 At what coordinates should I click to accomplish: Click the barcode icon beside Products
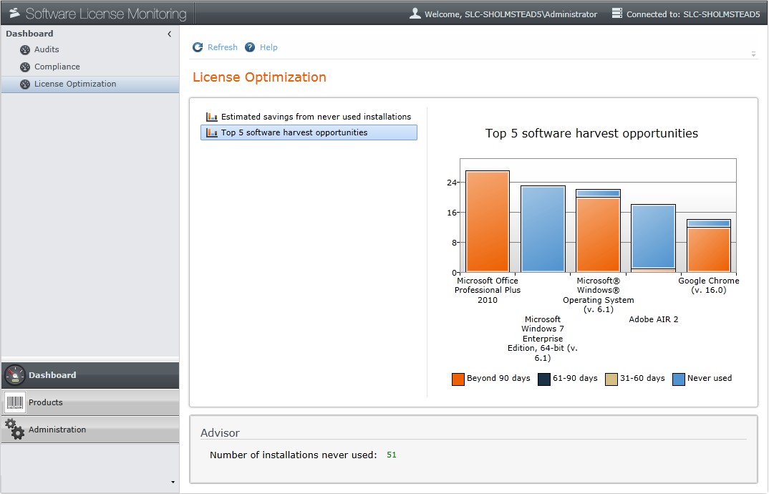pyautogui.click(x=15, y=402)
